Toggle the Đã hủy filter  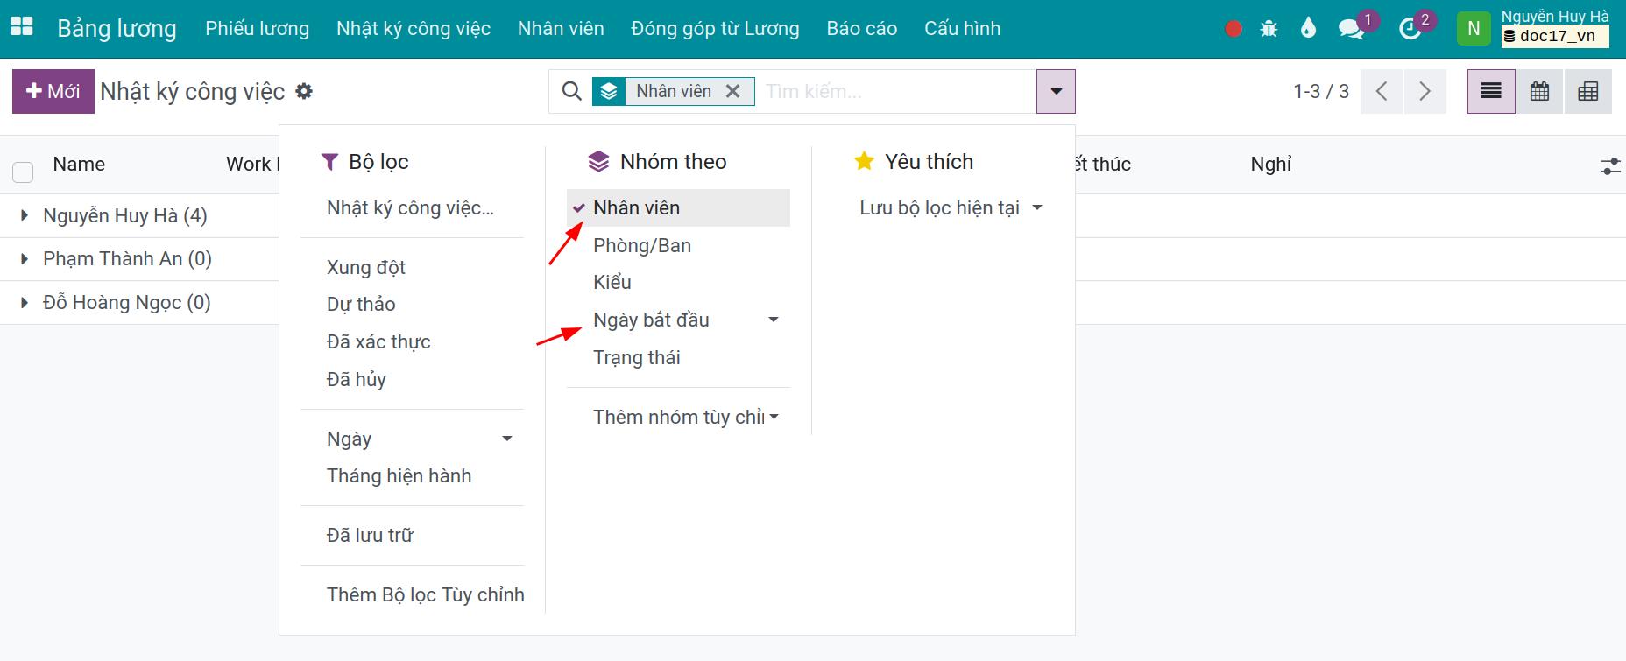coord(357,380)
